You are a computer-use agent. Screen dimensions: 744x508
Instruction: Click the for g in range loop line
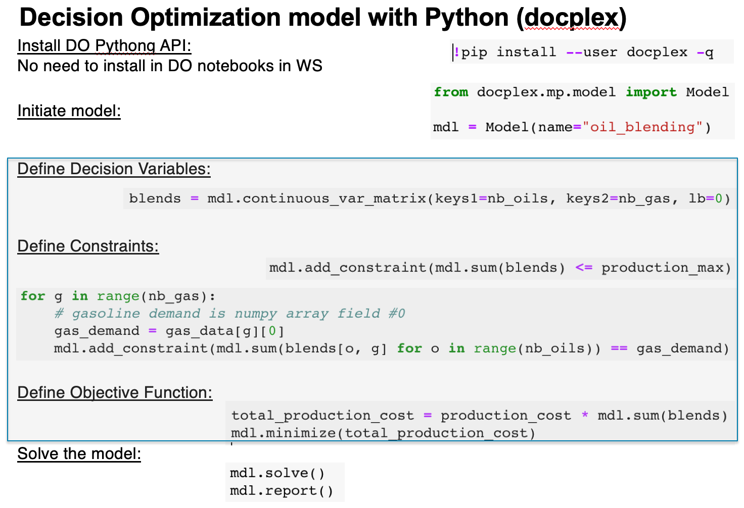(116, 296)
